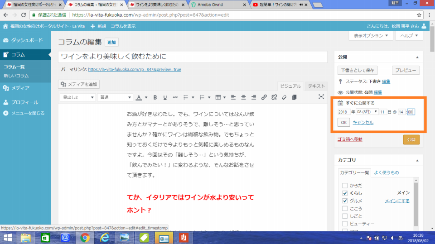Align text center
This screenshot has width=435, height=244.
click(x=243, y=97)
